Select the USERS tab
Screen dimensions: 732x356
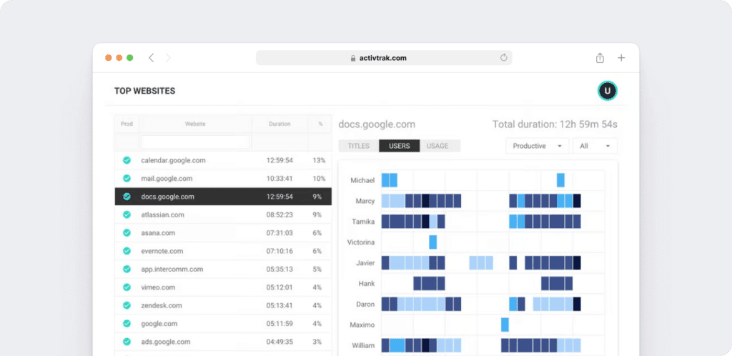(x=399, y=146)
